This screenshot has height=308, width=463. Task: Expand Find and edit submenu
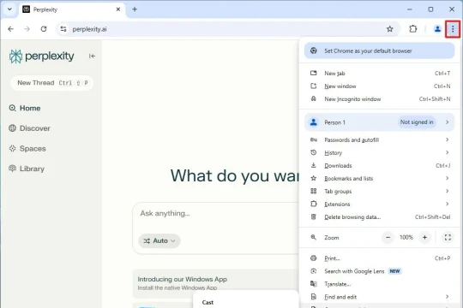point(380,297)
